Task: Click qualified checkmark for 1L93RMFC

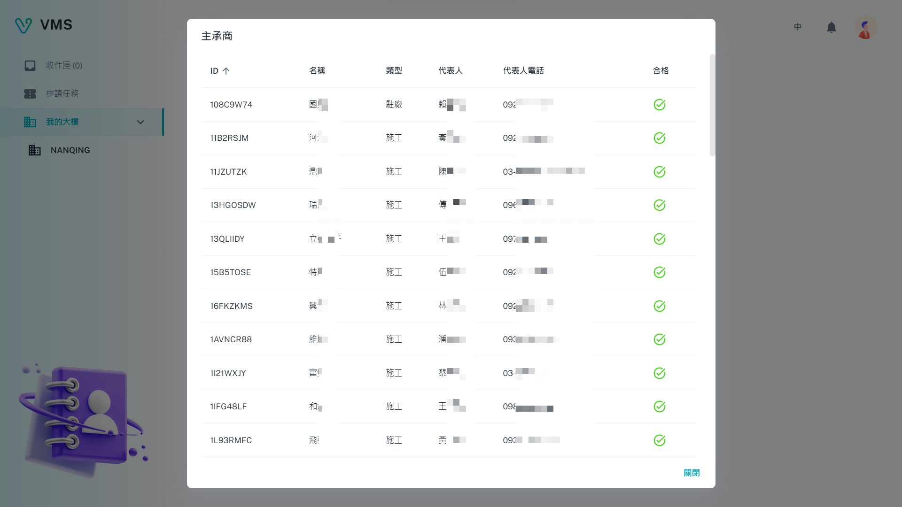Action: pyautogui.click(x=659, y=440)
